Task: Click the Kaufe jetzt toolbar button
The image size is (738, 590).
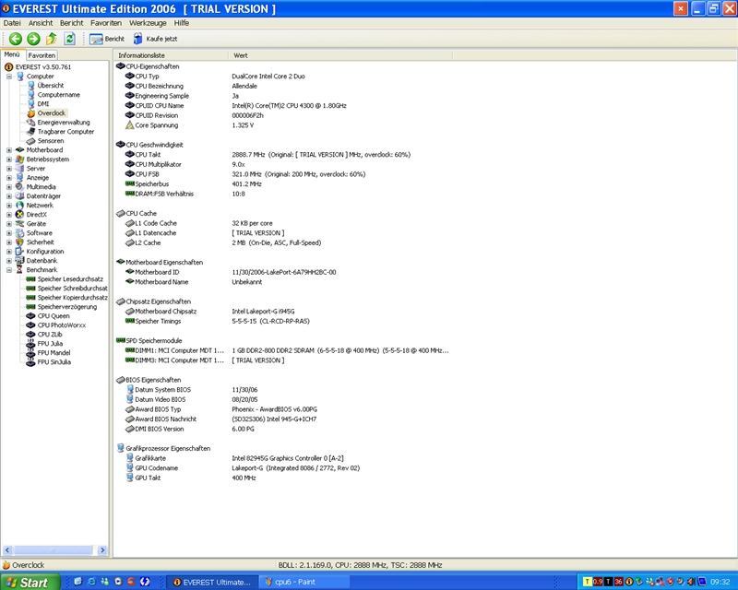Action: (155, 39)
